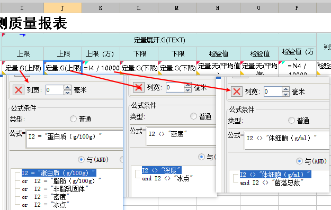Click the formula cell =I4 / 10000
331x210 pixels.
101,68
